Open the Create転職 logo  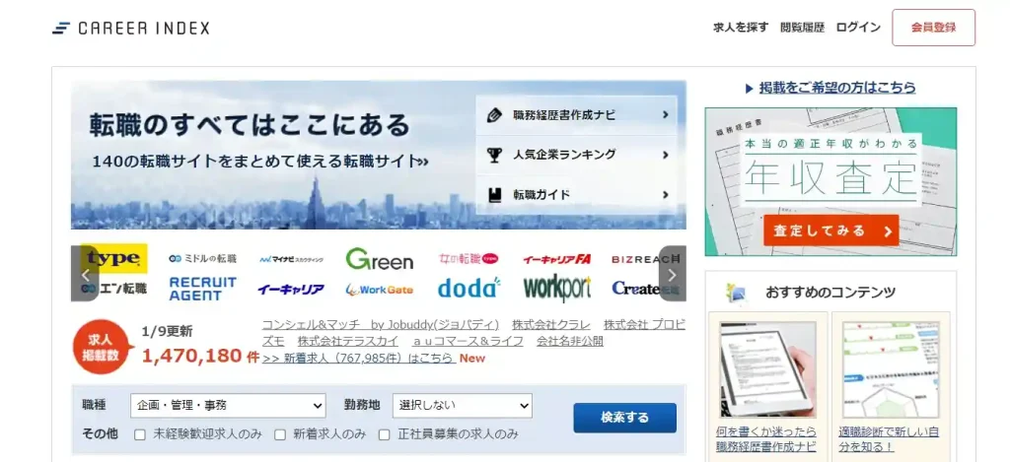(x=645, y=289)
